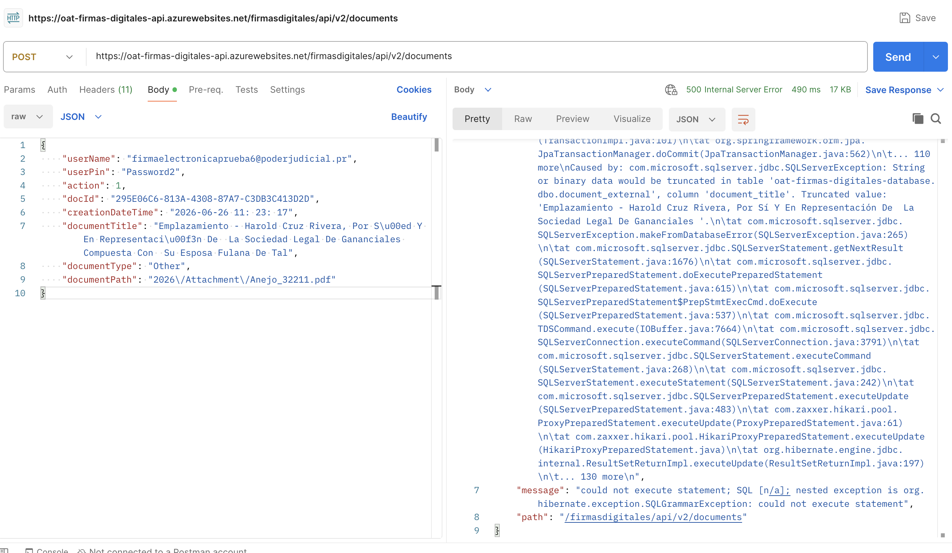The height and width of the screenshot is (553, 952).
Task: Click the documentPath Anejo_32211.pdf value
Action: click(x=242, y=280)
